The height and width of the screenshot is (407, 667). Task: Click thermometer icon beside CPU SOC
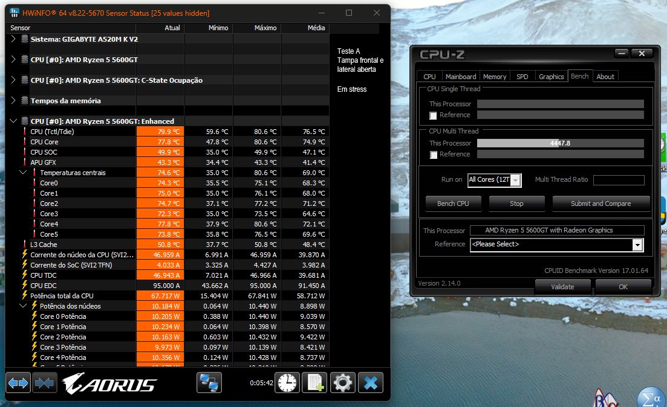[25, 152]
